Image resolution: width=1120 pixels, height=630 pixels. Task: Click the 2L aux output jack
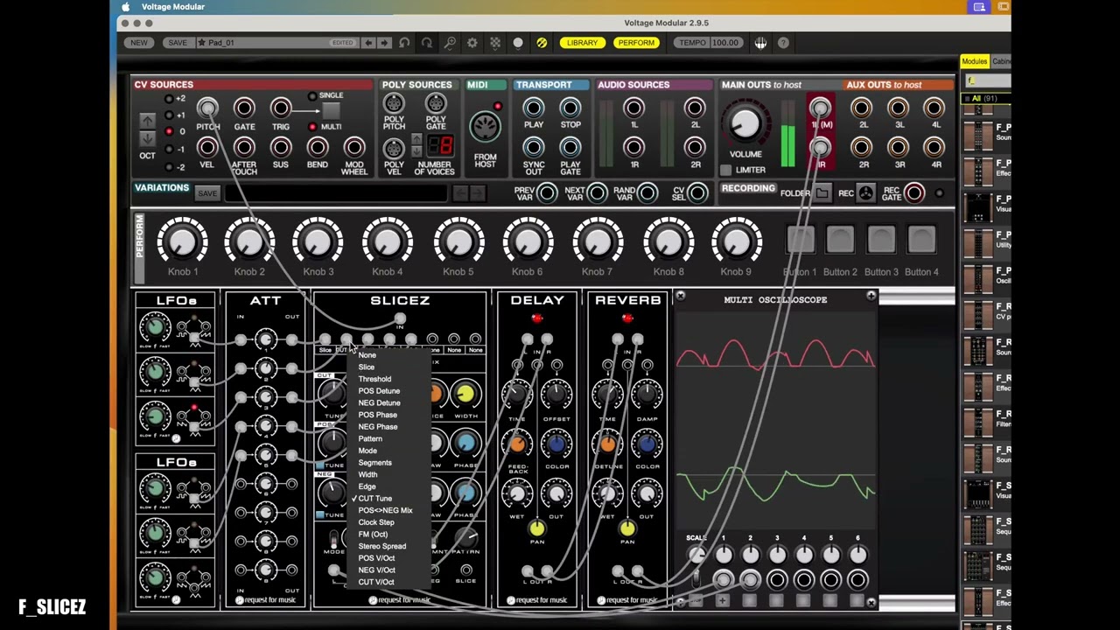click(861, 108)
